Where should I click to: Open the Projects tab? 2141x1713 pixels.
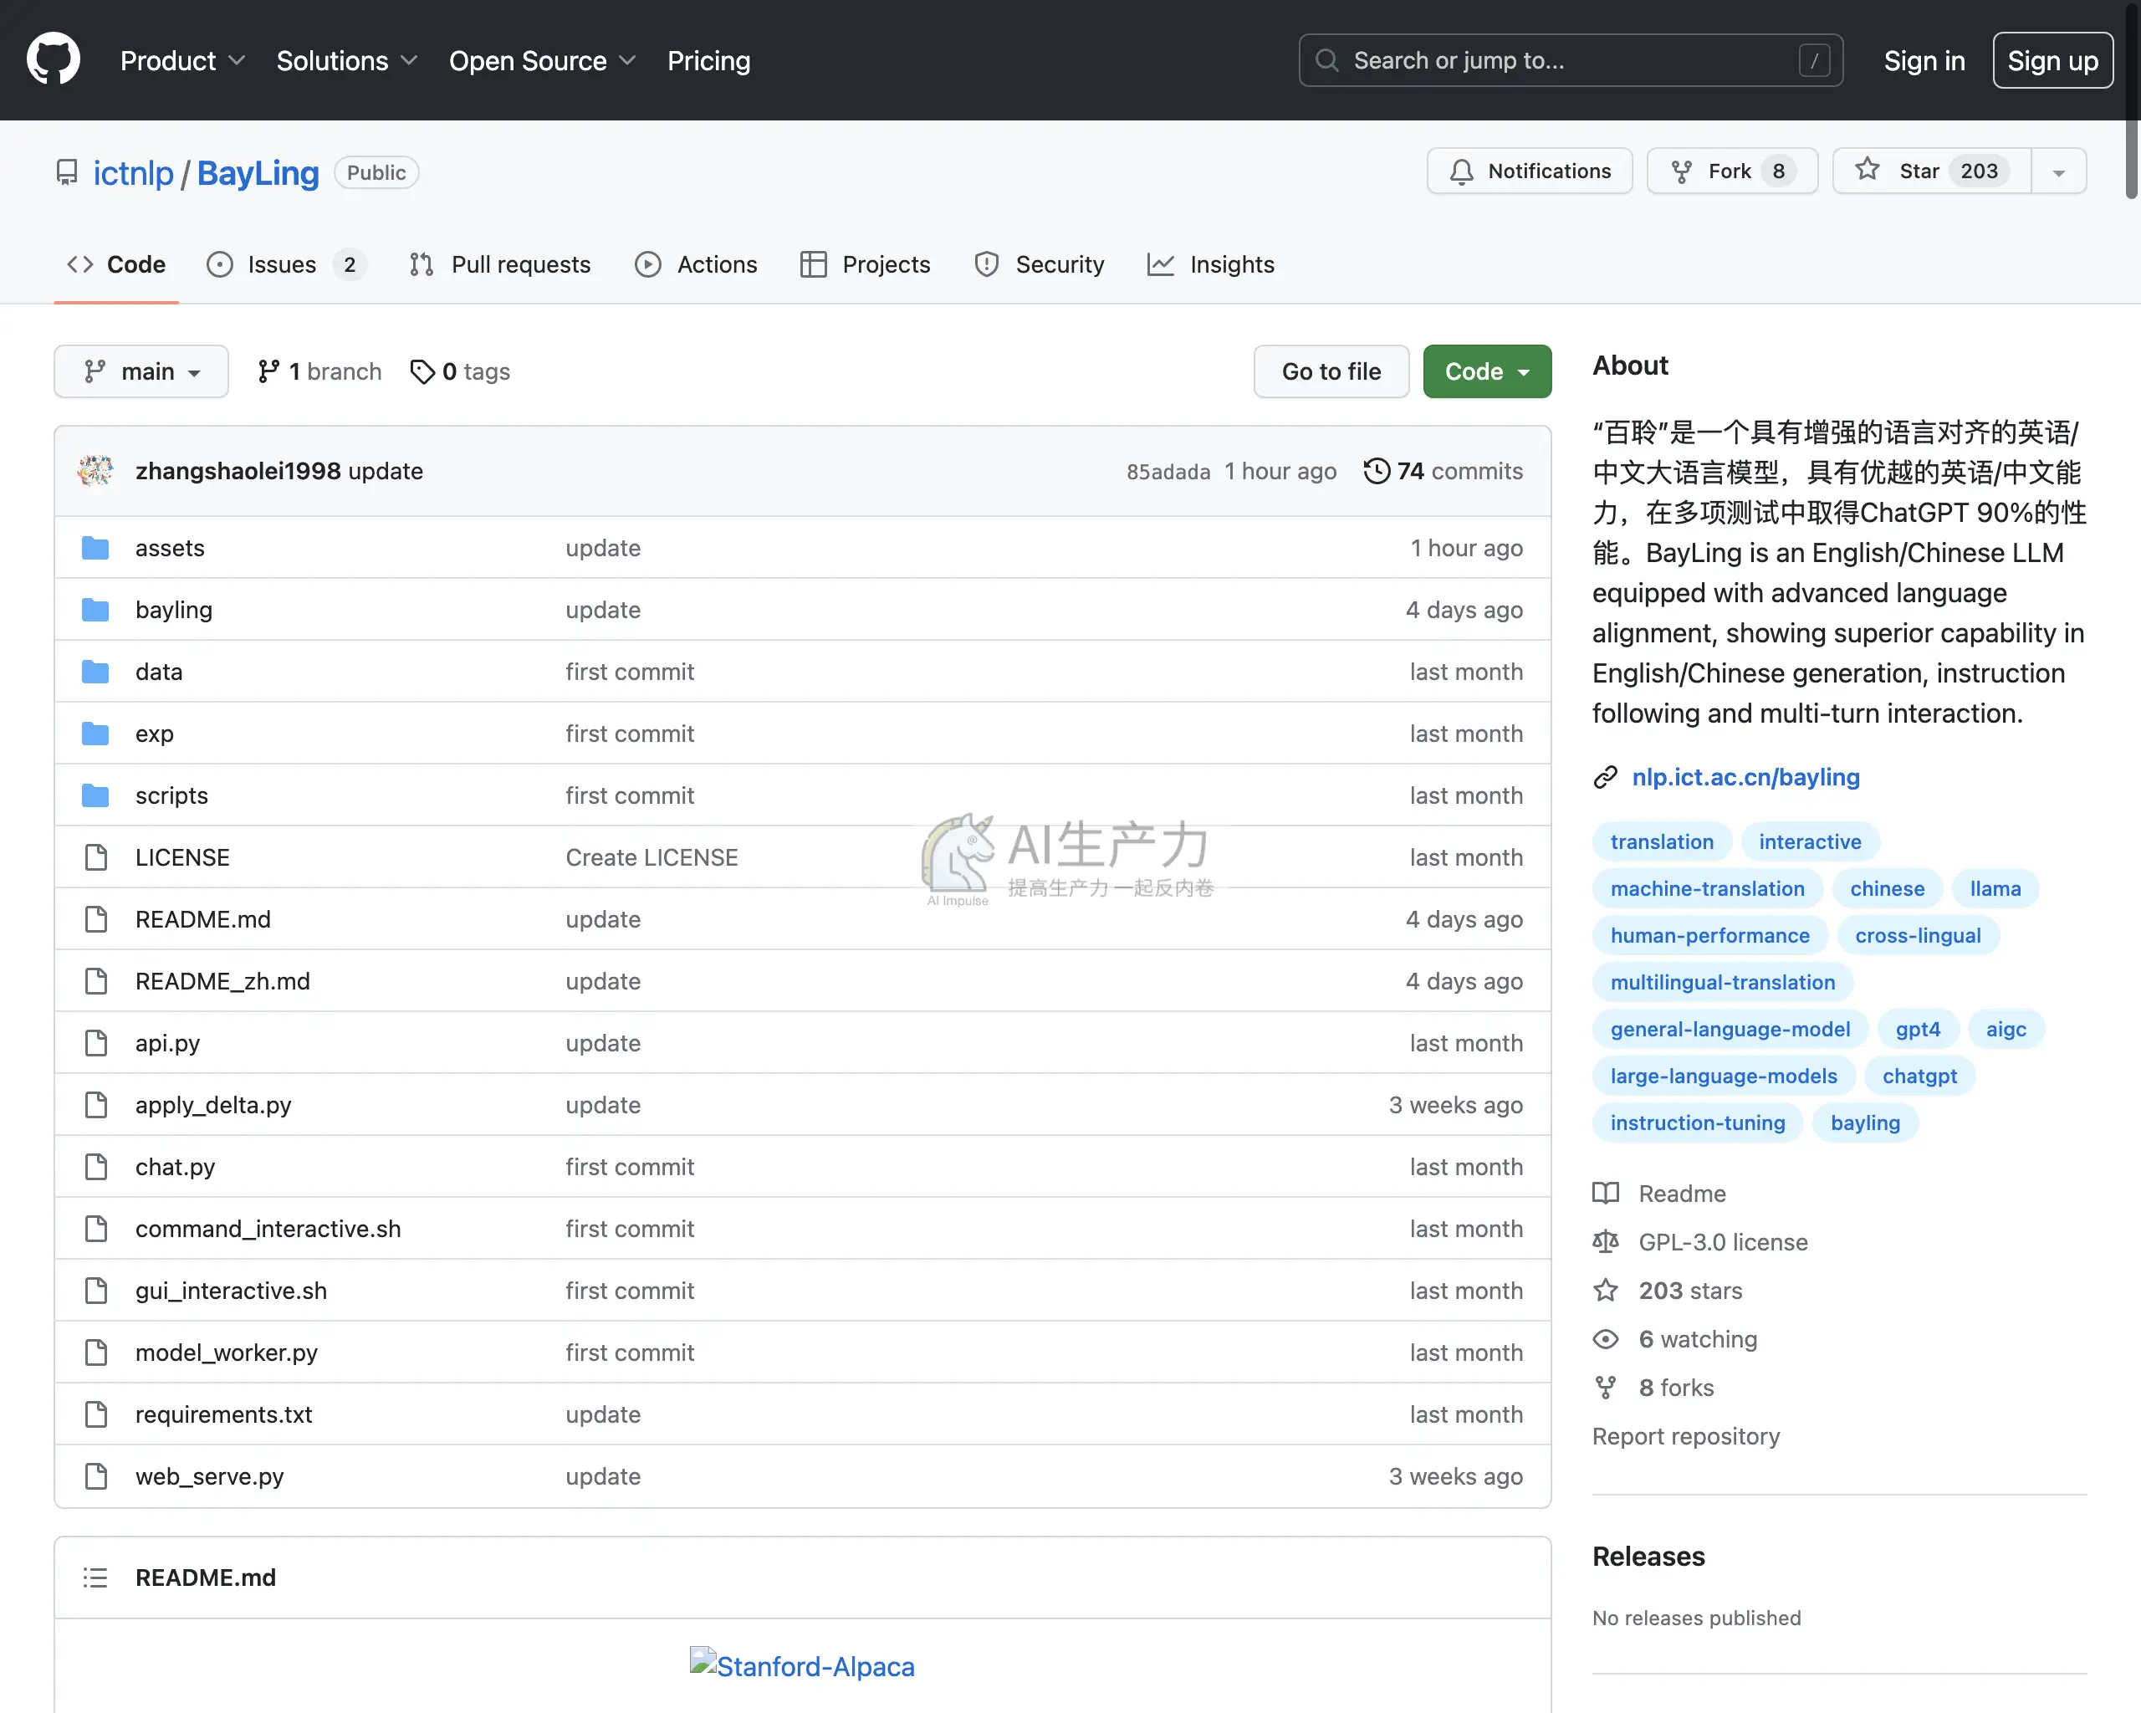pyautogui.click(x=865, y=264)
